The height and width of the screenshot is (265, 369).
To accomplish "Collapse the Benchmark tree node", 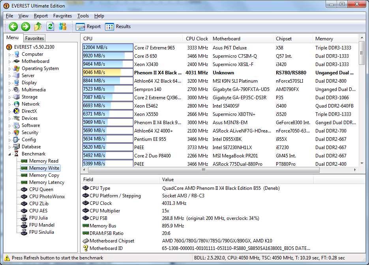I will [x=9, y=154].
